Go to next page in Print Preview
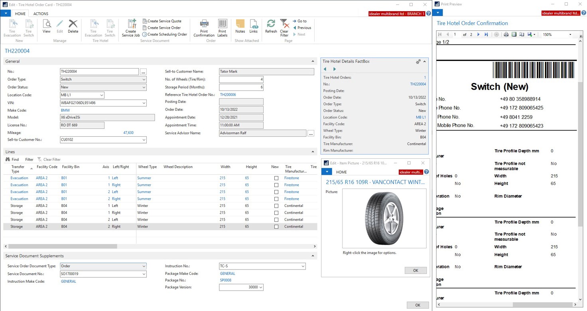587x311 pixels. pyautogui.click(x=479, y=35)
